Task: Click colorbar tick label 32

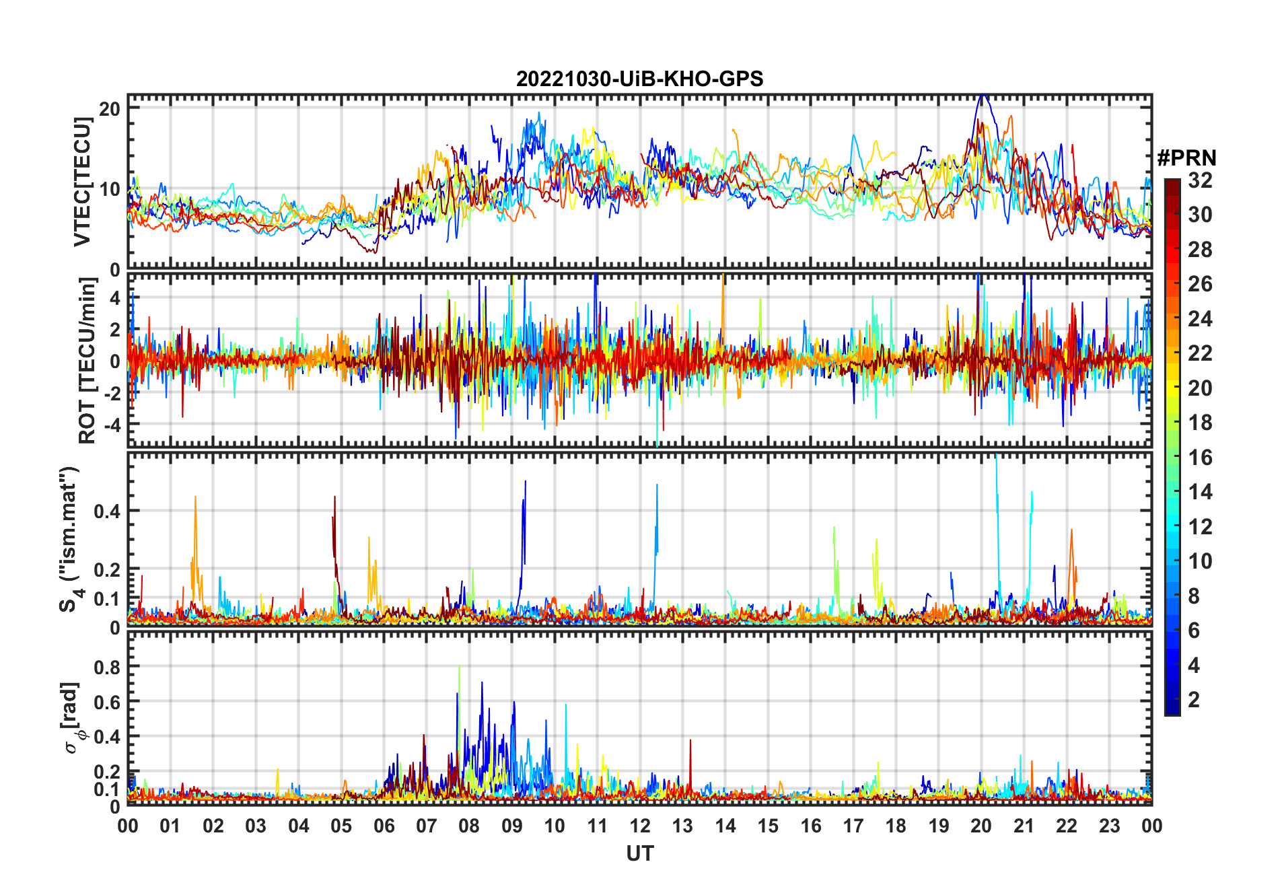Action: pos(1200,180)
